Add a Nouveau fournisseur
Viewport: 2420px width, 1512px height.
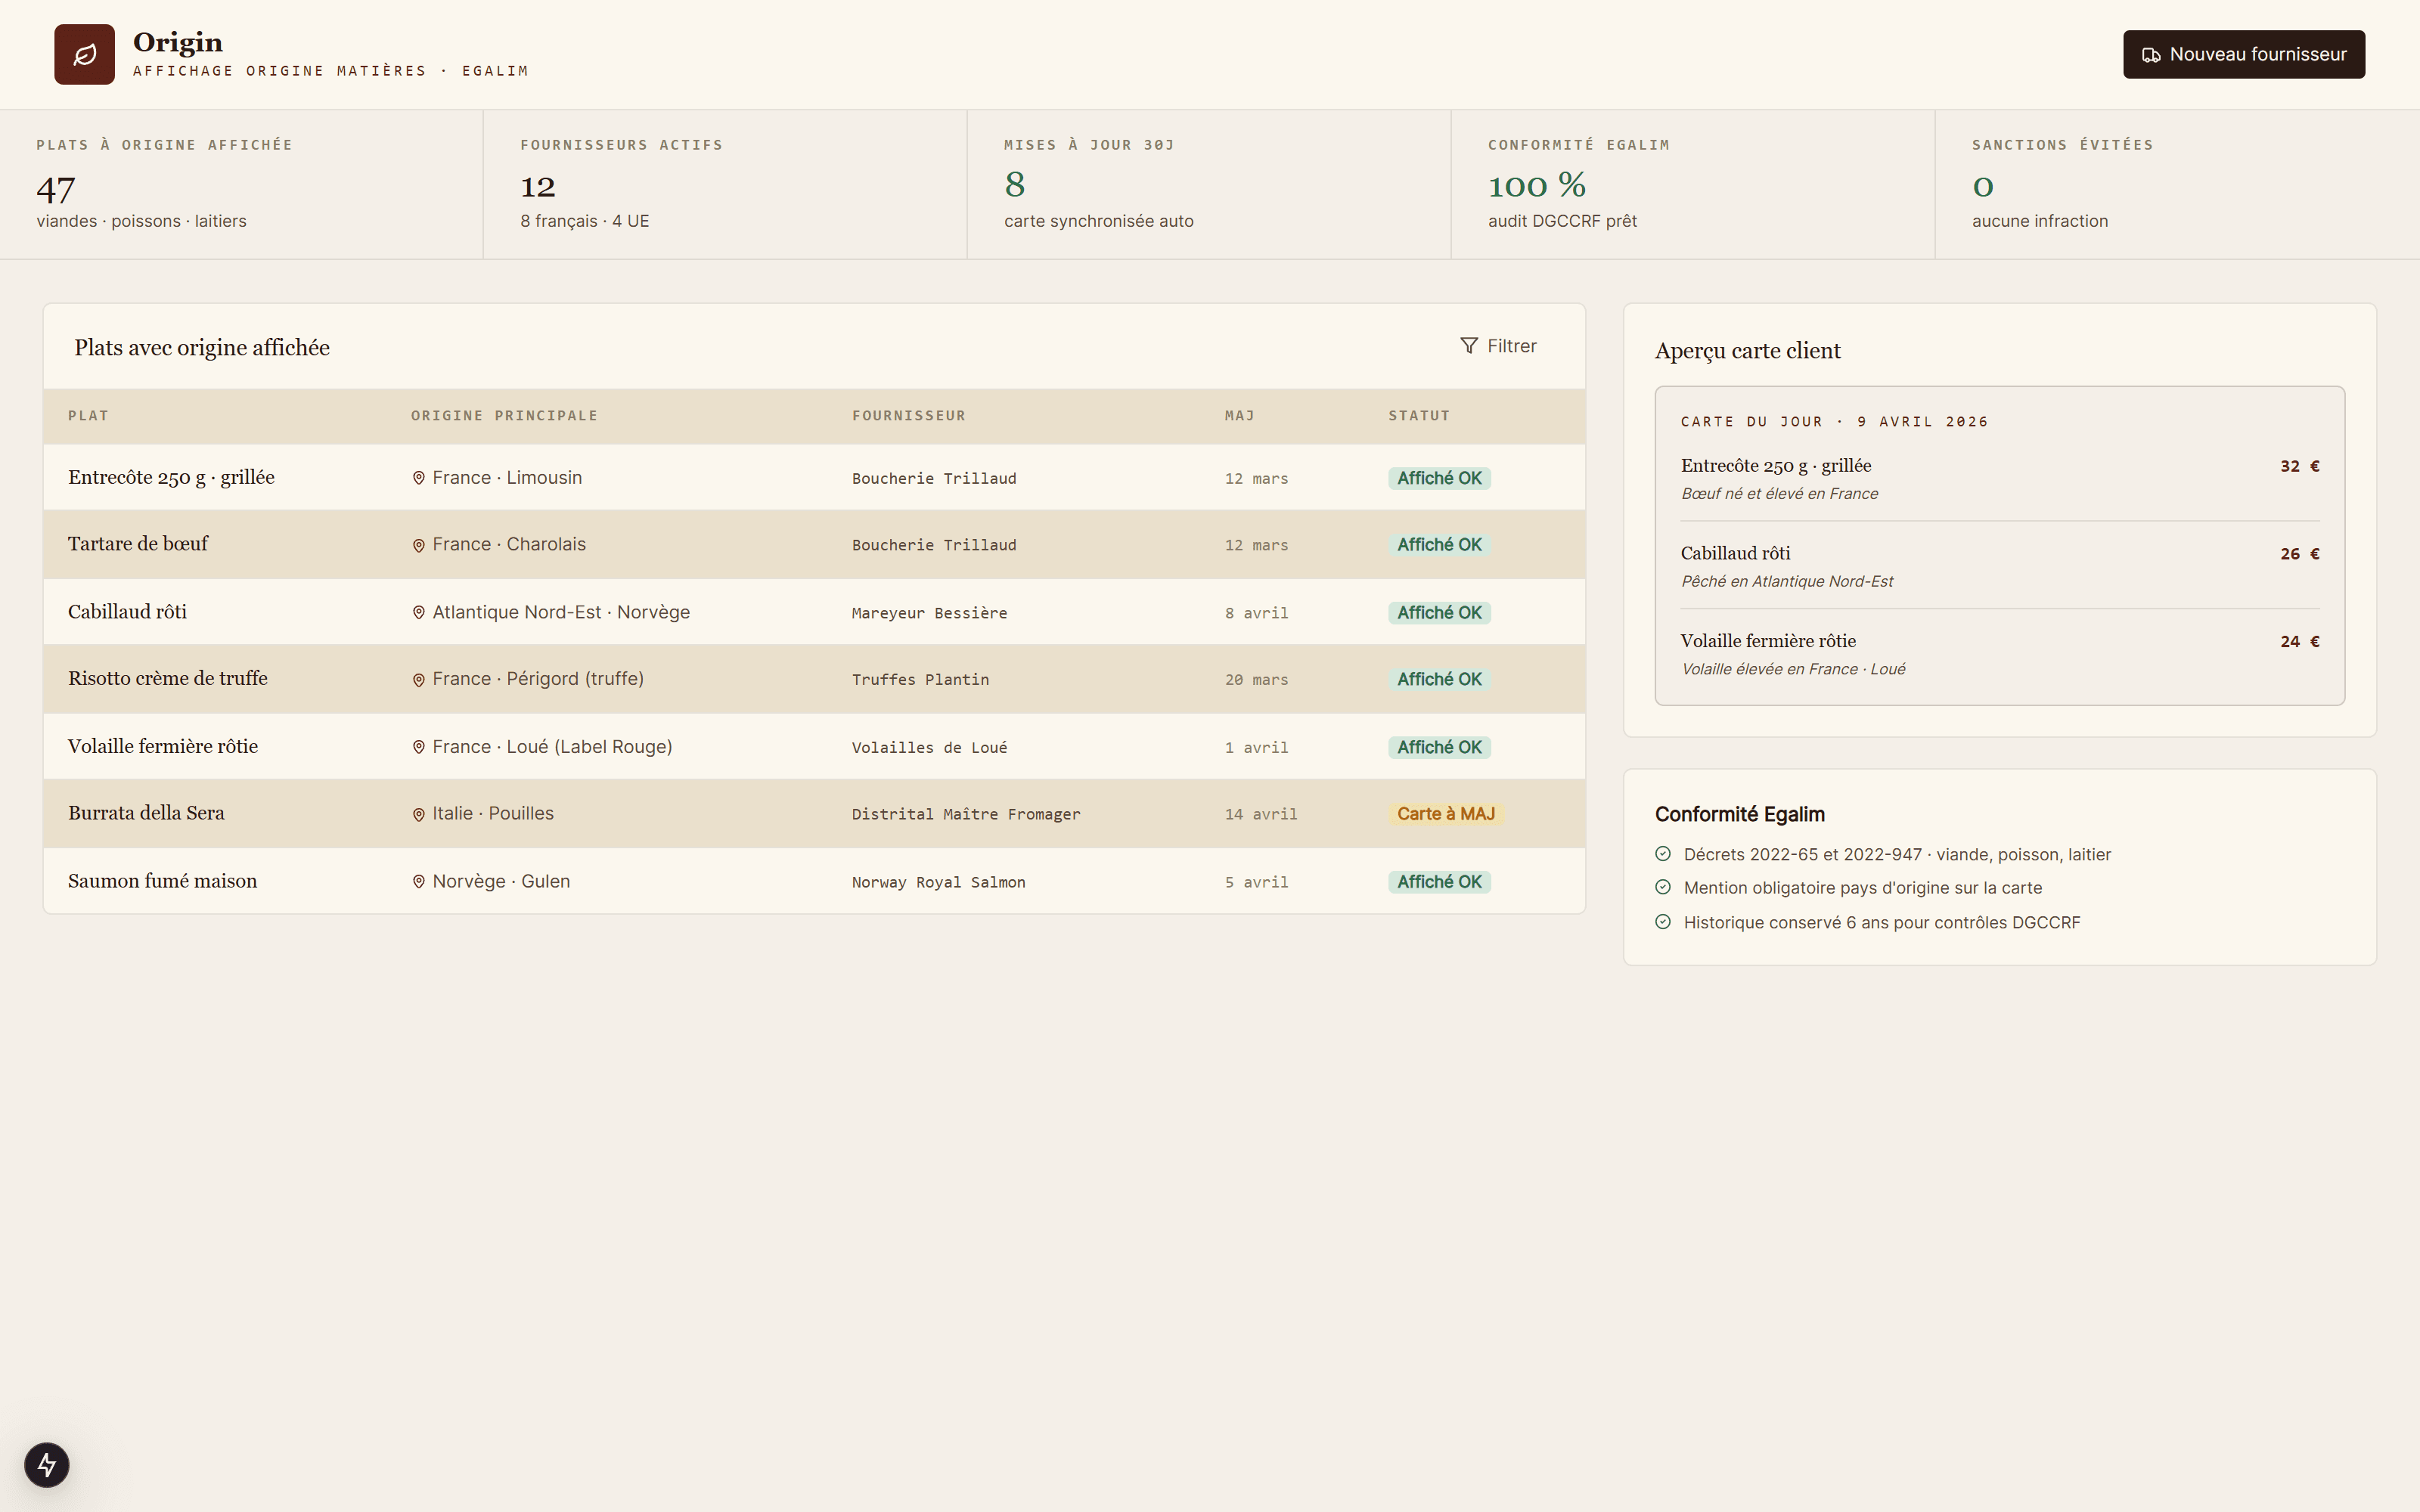point(2244,54)
